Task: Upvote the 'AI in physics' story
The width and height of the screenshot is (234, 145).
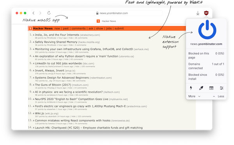Action: click(x=34, y=92)
